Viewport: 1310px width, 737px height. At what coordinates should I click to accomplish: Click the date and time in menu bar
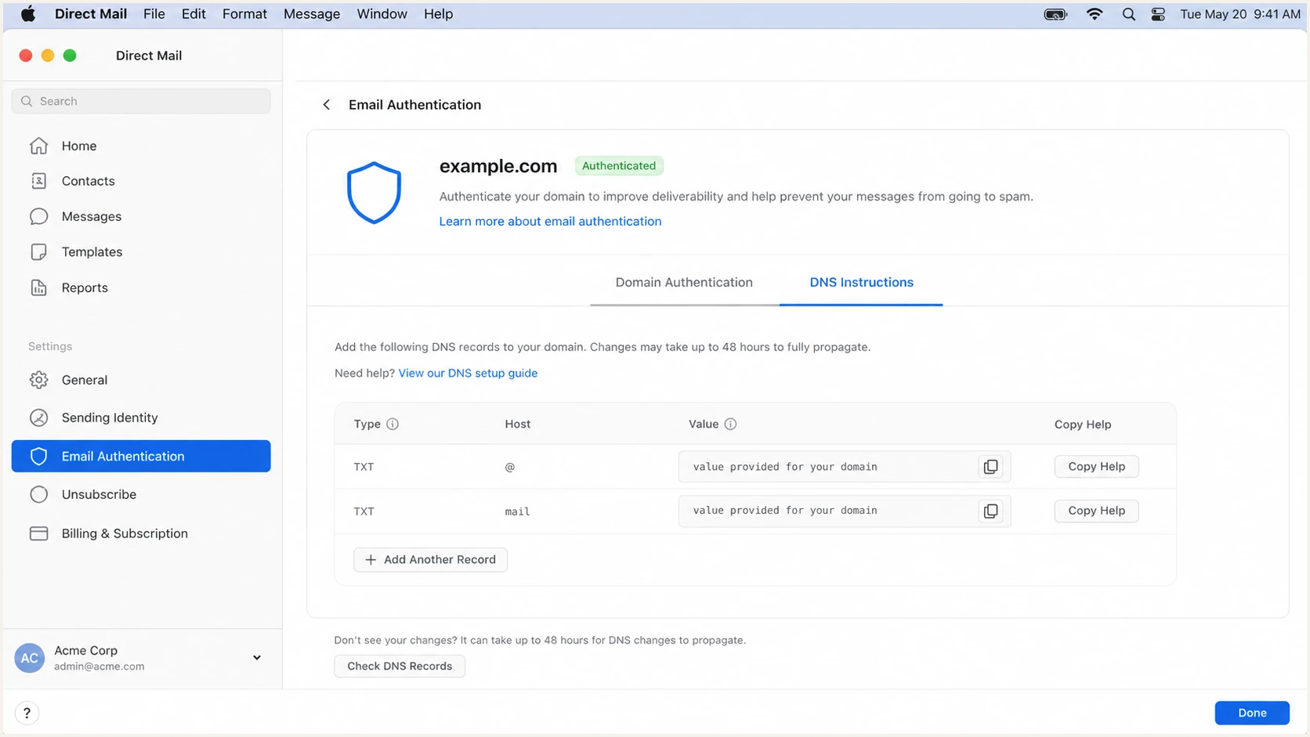1240,14
